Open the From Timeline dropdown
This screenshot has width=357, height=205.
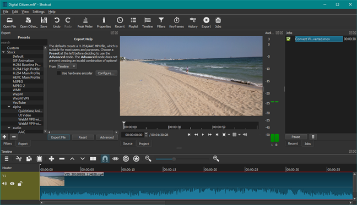click(x=67, y=67)
